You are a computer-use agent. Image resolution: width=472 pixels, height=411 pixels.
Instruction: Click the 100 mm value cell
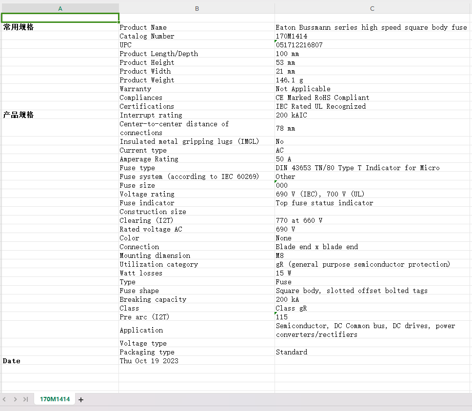pyautogui.click(x=373, y=54)
